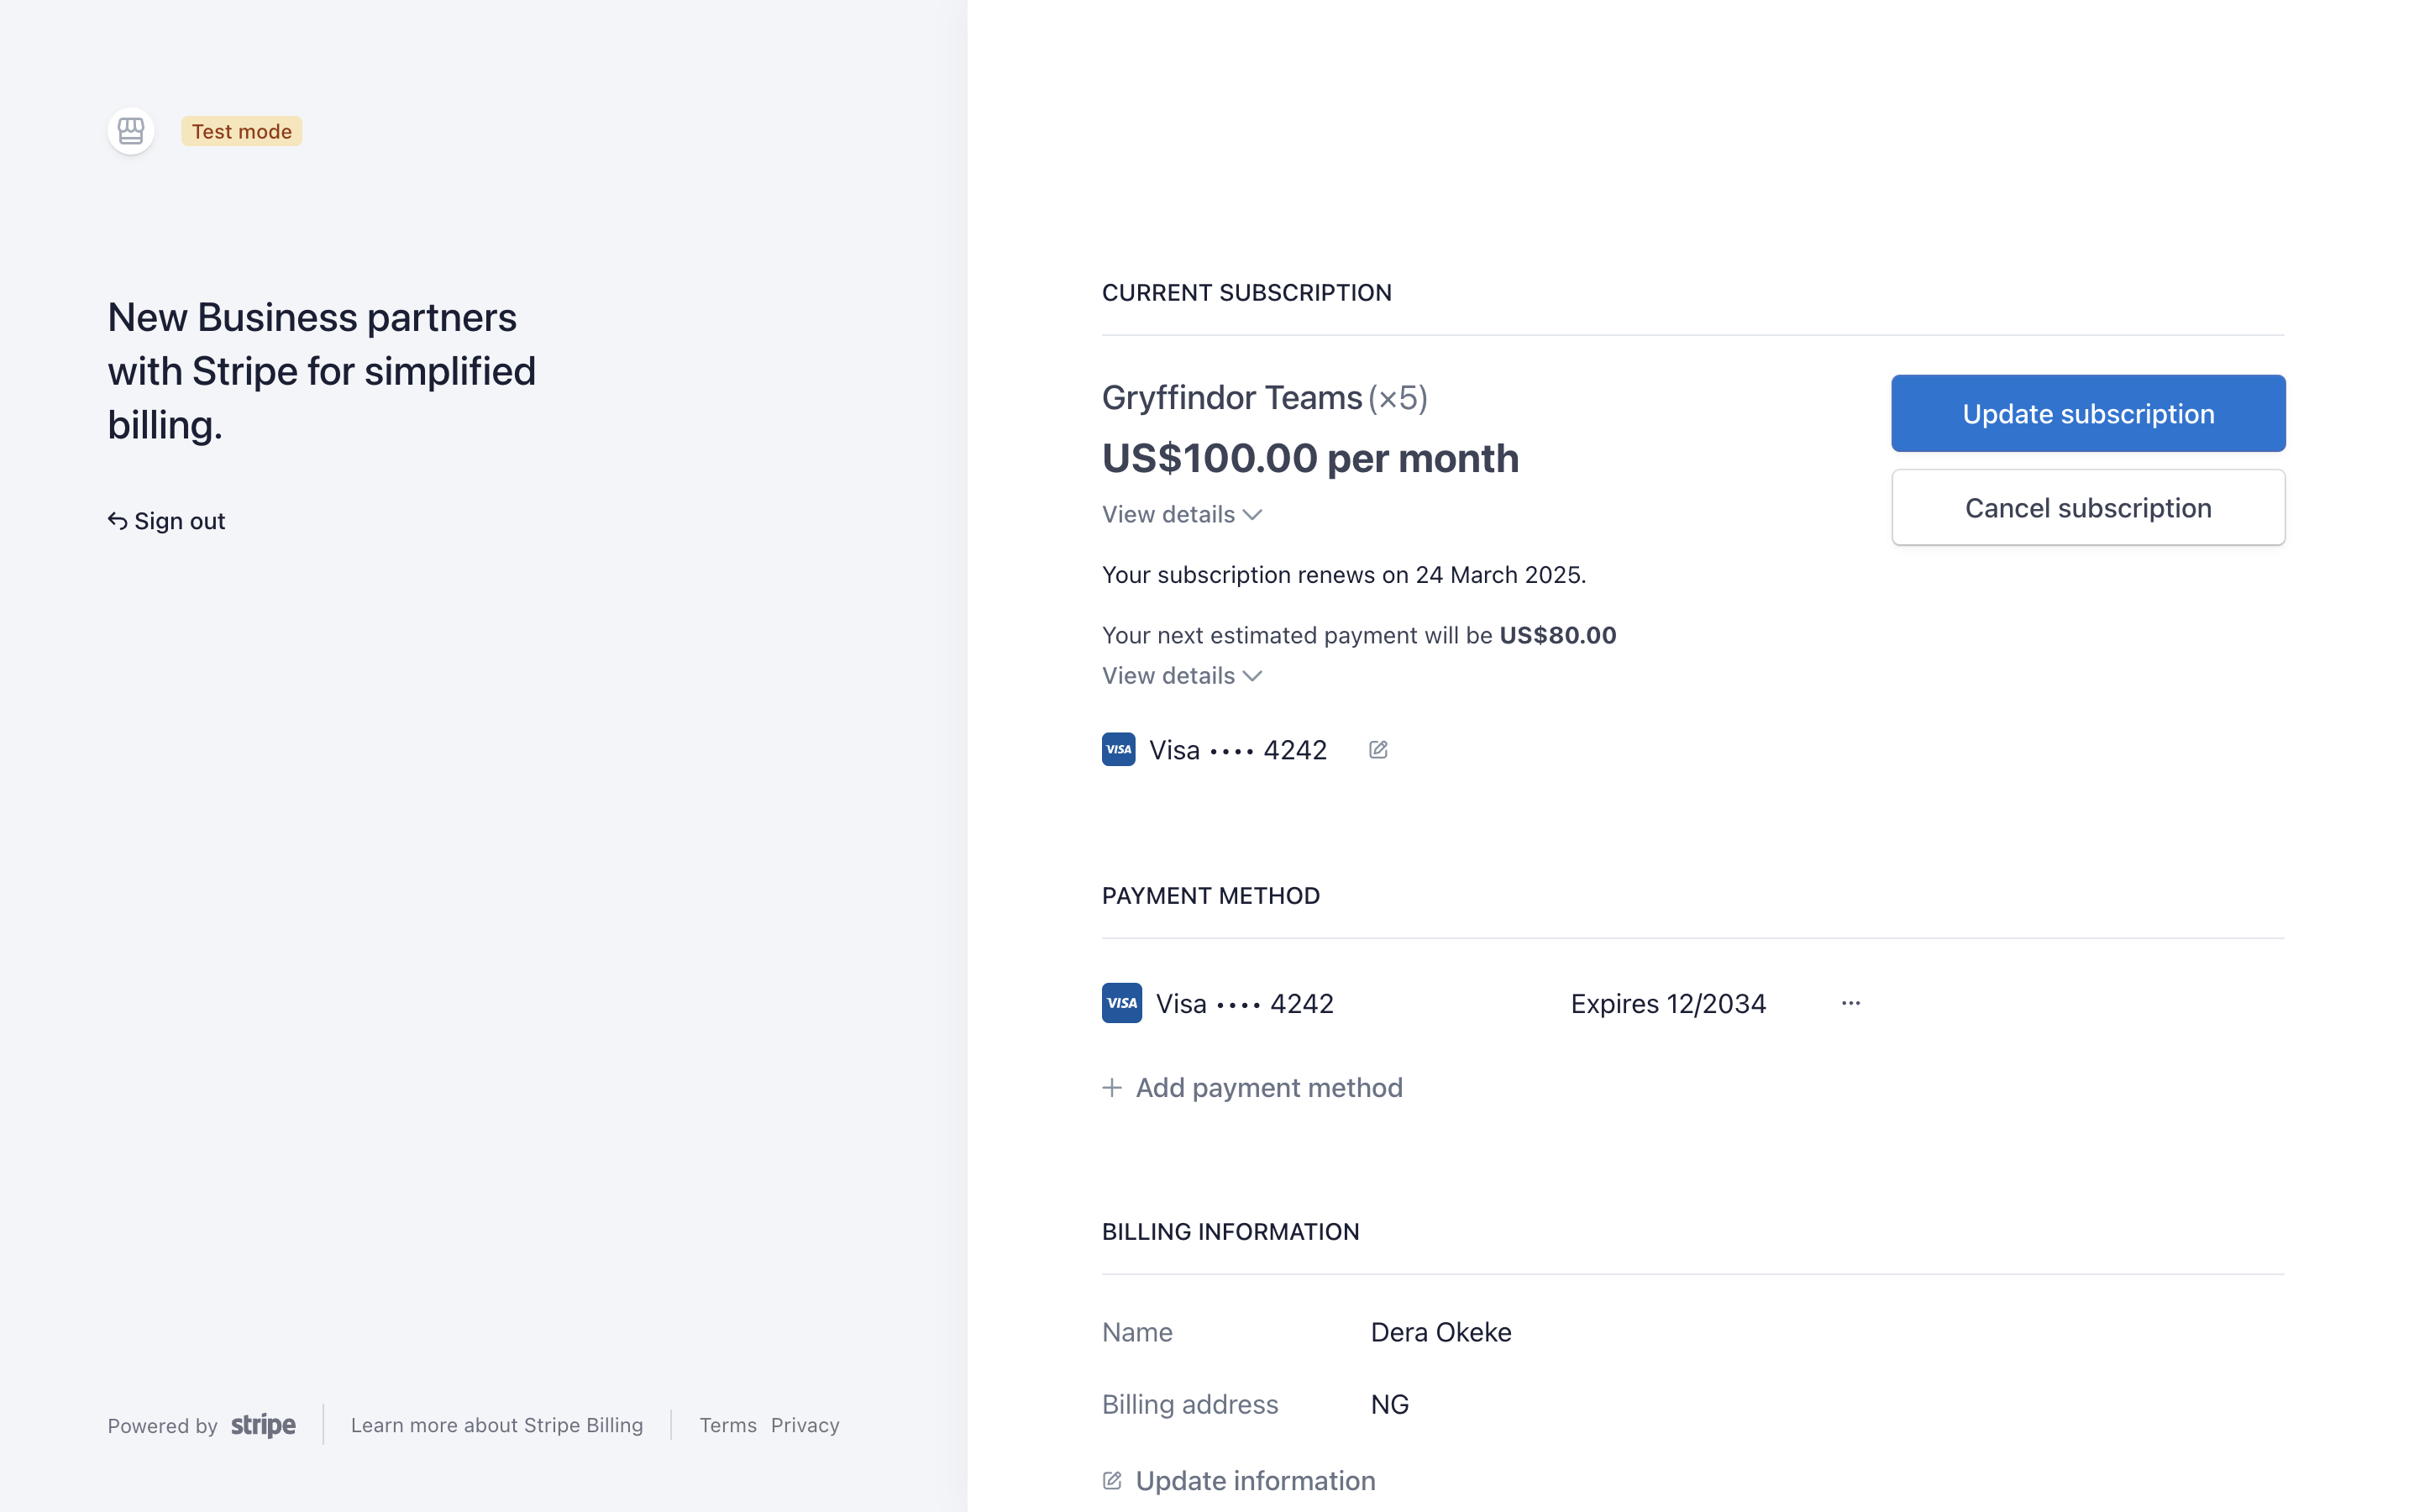Viewport: 2419px width, 1512px height.
Task: Click billing address value NG
Action: click(1389, 1404)
